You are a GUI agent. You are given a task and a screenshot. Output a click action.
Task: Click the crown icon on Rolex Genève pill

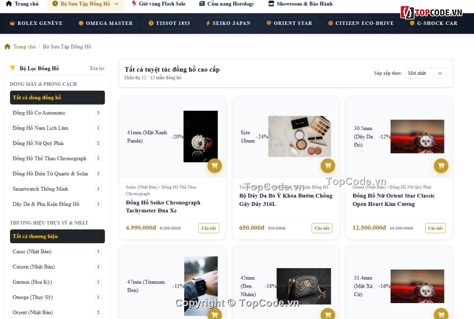[12, 23]
